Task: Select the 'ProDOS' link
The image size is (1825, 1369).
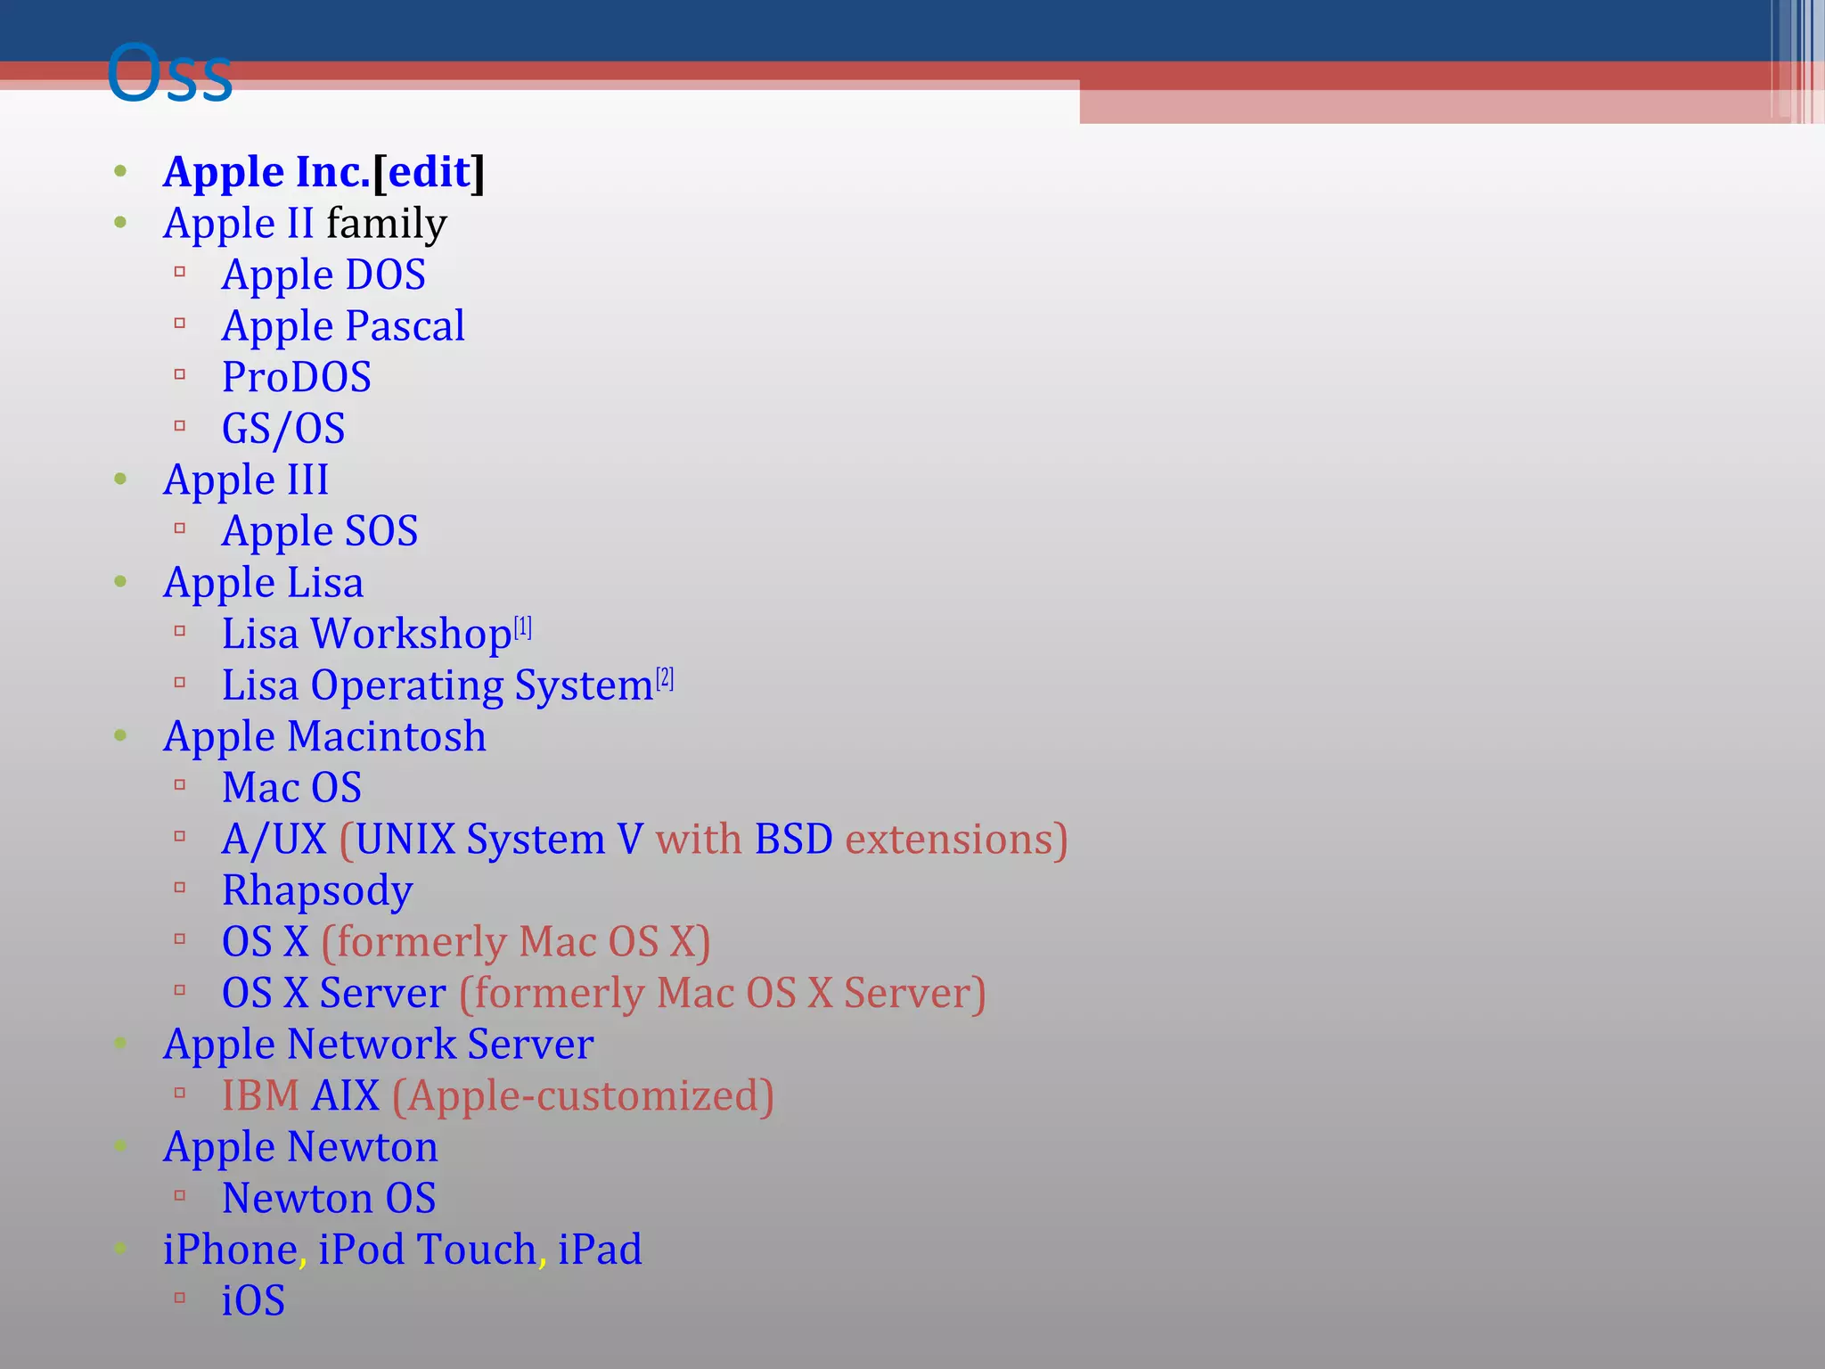Action: (x=297, y=378)
